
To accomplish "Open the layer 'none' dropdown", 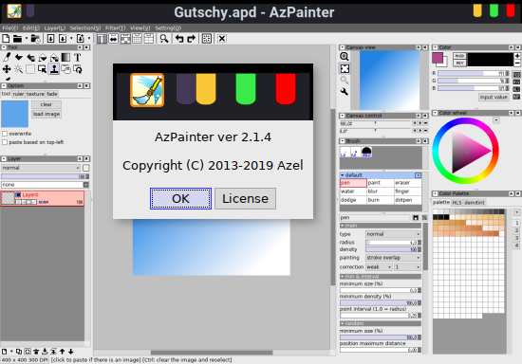I will (45, 185).
